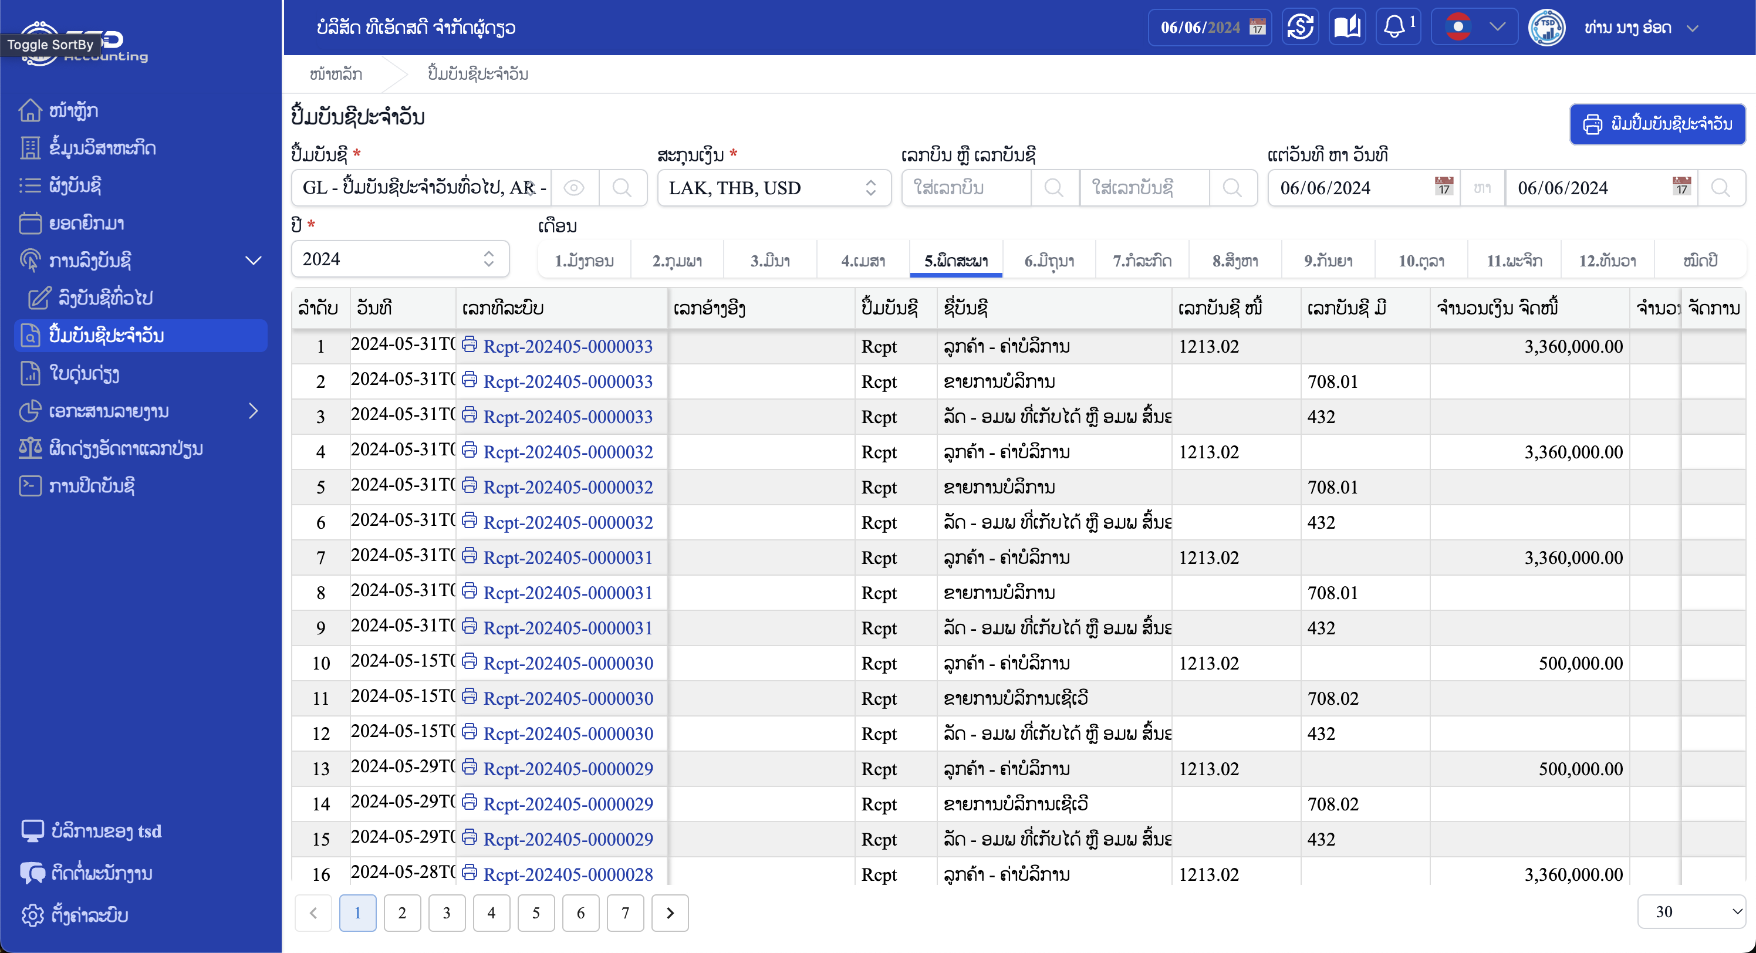Open the from-date calendar picker icon
This screenshot has height=953, width=1756.
click(x=1443, y=186)
